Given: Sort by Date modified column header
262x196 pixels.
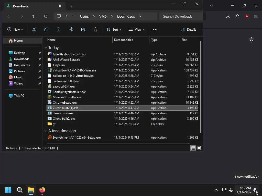Looking at the screenshot, I should pos(124,40).
